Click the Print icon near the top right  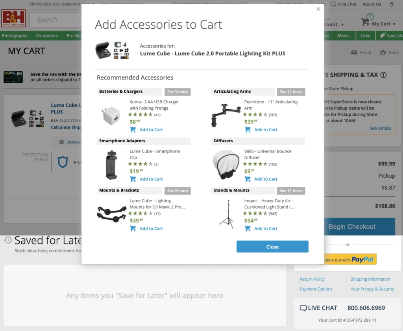coord(383,52)
